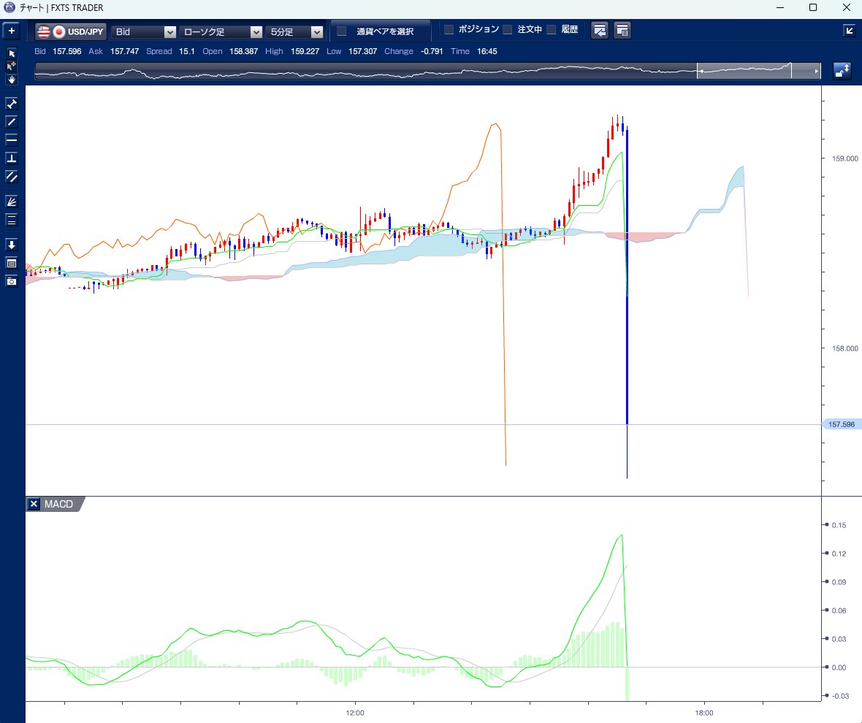Click the Time value 16:45
This screenshot has width=862, height=723.
[x=487, y=51]
